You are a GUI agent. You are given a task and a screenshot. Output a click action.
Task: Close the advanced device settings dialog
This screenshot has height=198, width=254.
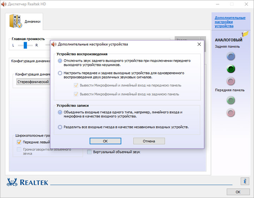point(199,44)
